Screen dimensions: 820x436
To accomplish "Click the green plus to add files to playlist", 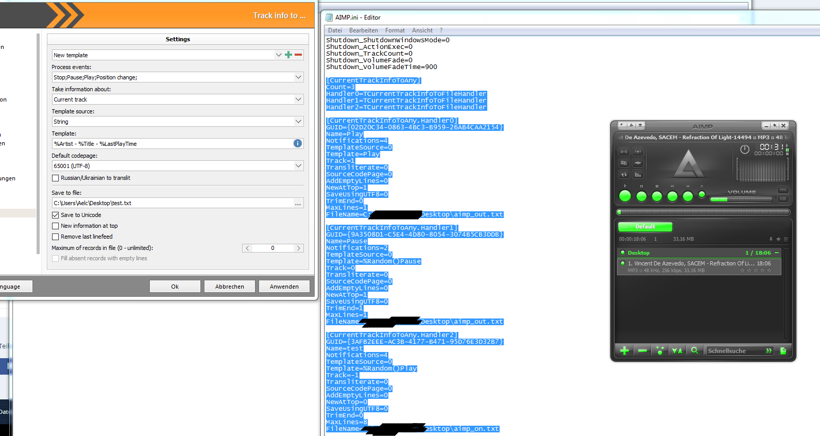I will [x=625, y=351].
